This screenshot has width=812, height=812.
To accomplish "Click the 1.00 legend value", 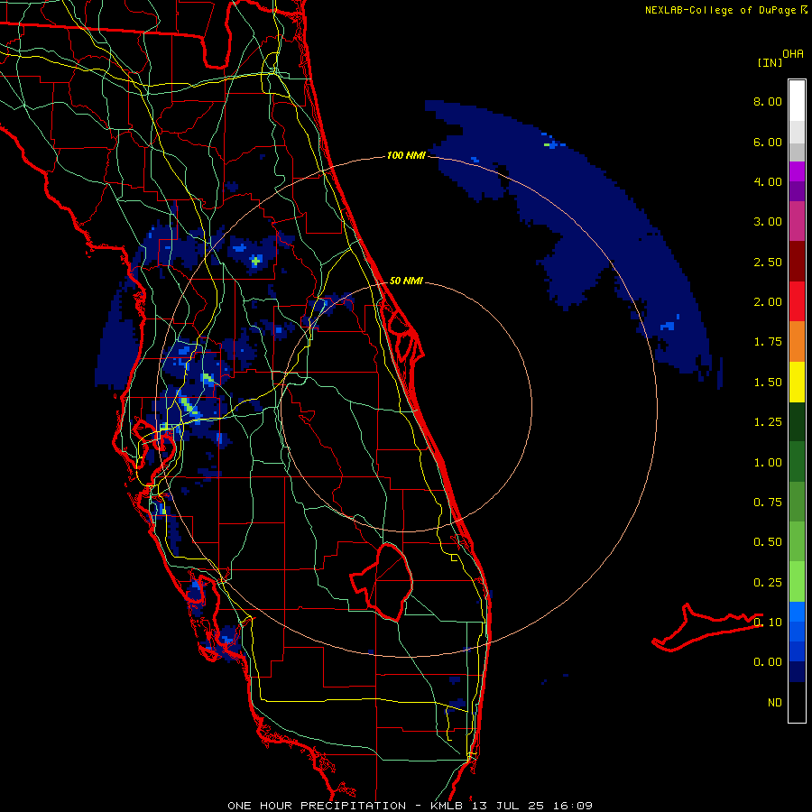I will click(768, 463).
